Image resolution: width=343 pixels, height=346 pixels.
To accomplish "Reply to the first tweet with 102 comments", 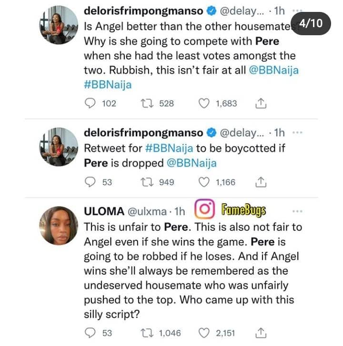I will [x=90, y=103].
